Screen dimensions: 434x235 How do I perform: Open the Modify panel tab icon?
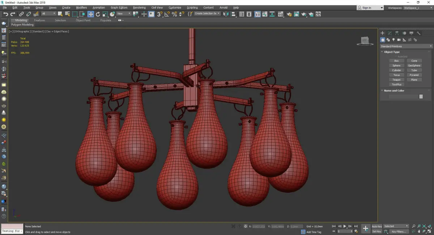(390, 33)
